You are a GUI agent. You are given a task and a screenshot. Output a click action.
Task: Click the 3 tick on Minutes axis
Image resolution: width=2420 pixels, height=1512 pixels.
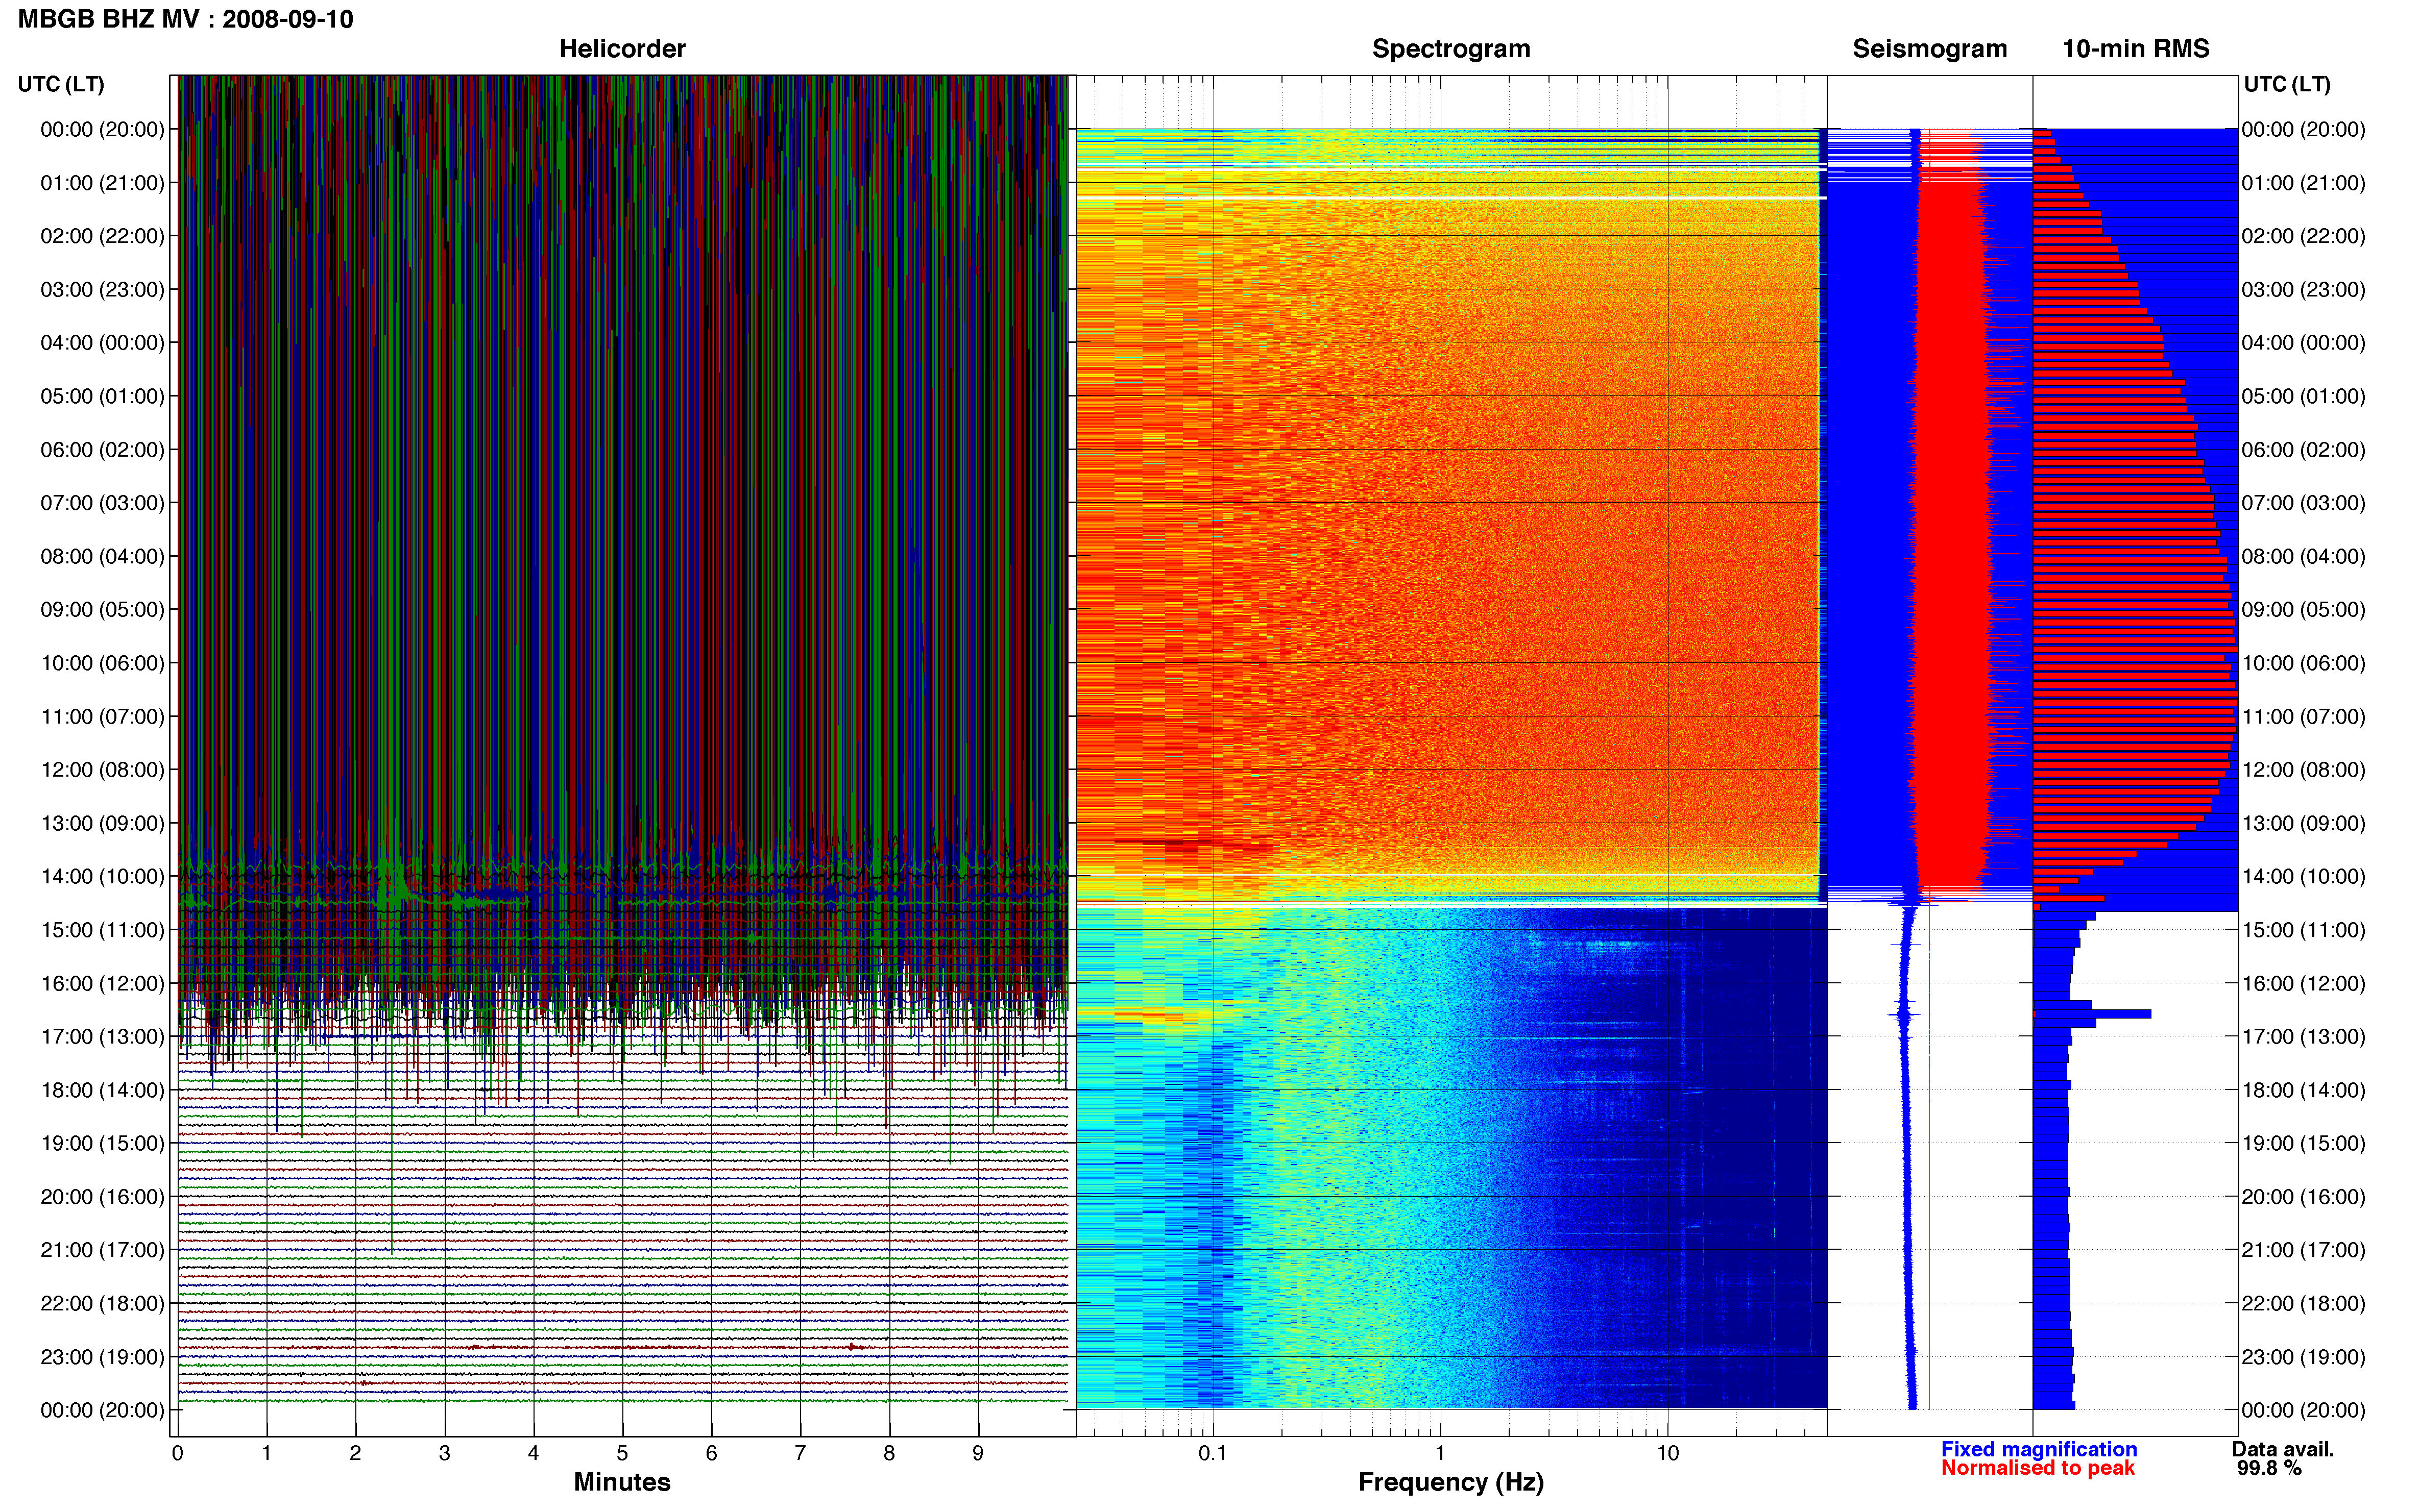pyautogui.click(x=444, y=1453)
